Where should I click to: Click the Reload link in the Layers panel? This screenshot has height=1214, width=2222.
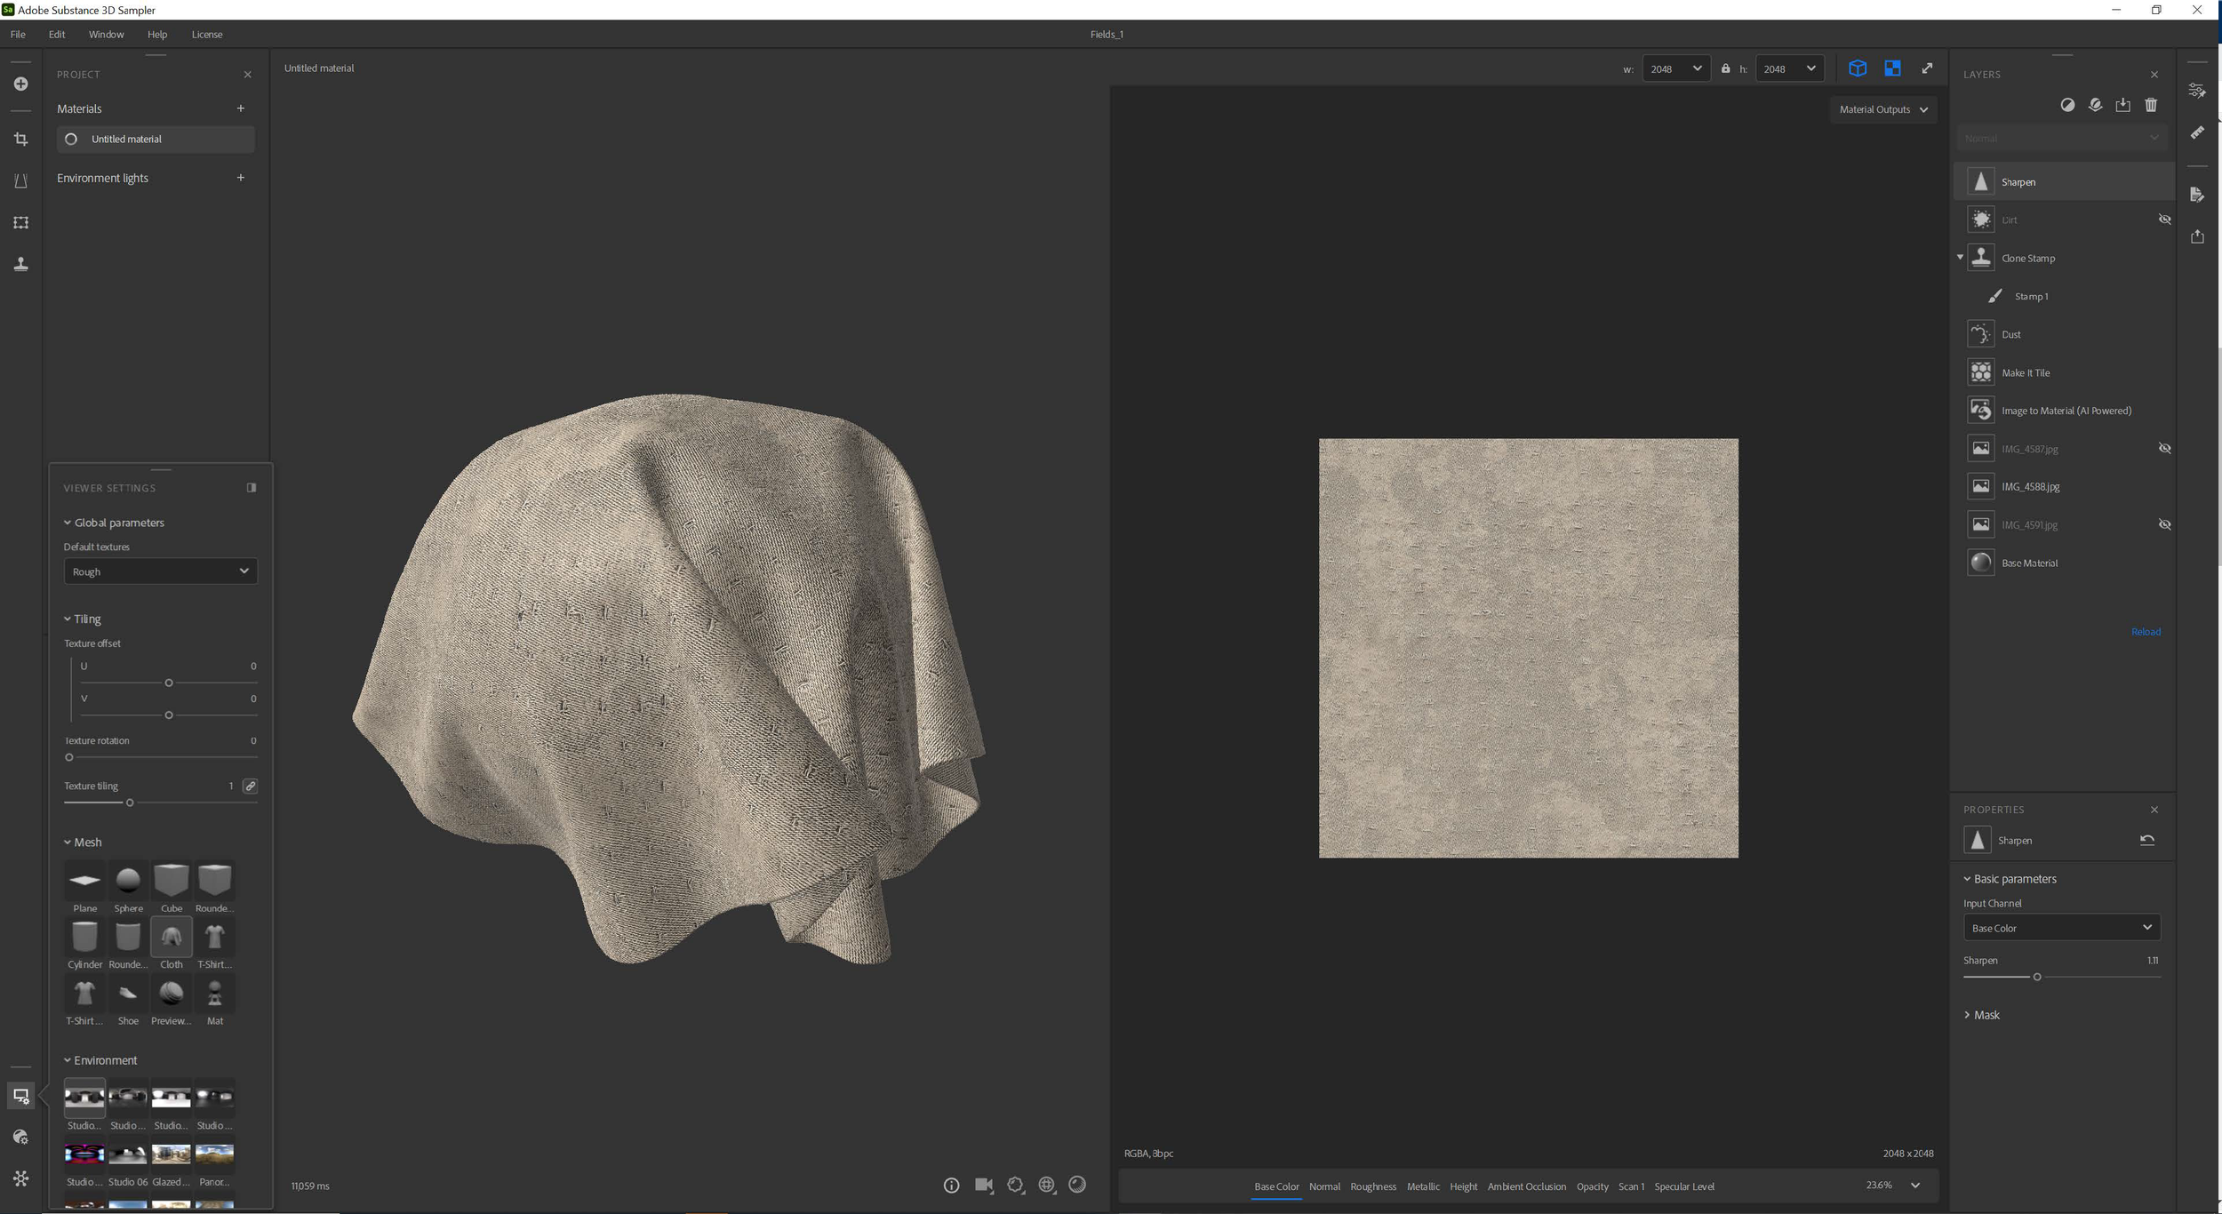pos(2145,632)
